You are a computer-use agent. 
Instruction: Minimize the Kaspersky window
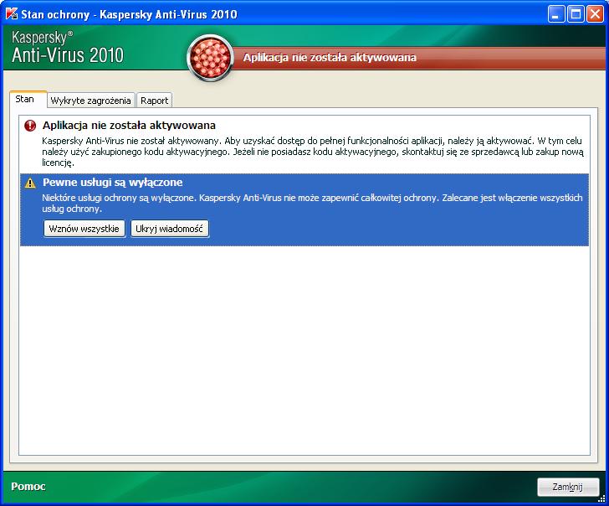point(556,14)
